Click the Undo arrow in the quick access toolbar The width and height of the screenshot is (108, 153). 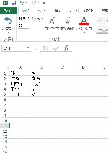click(22, 3)
